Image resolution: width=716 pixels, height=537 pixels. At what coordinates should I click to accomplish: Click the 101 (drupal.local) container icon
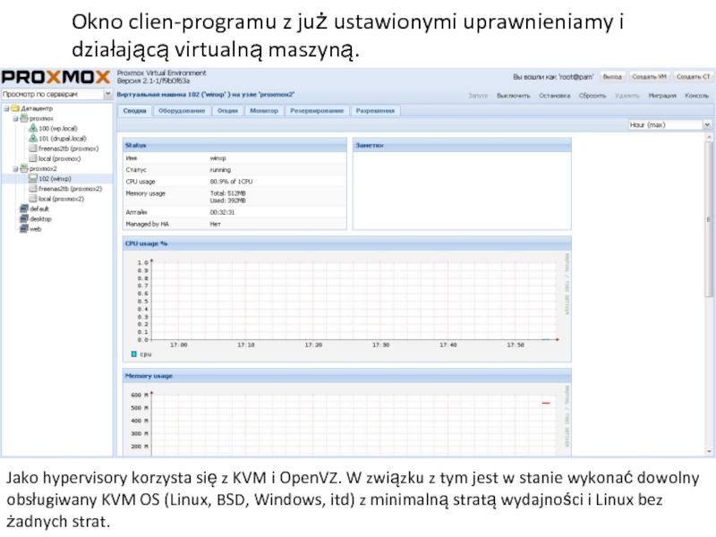[33, 139]
